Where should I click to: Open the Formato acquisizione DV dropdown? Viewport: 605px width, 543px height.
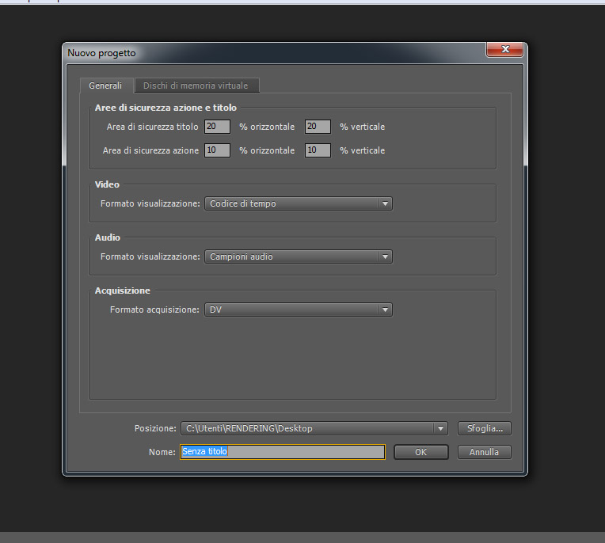tap(299, 309)
